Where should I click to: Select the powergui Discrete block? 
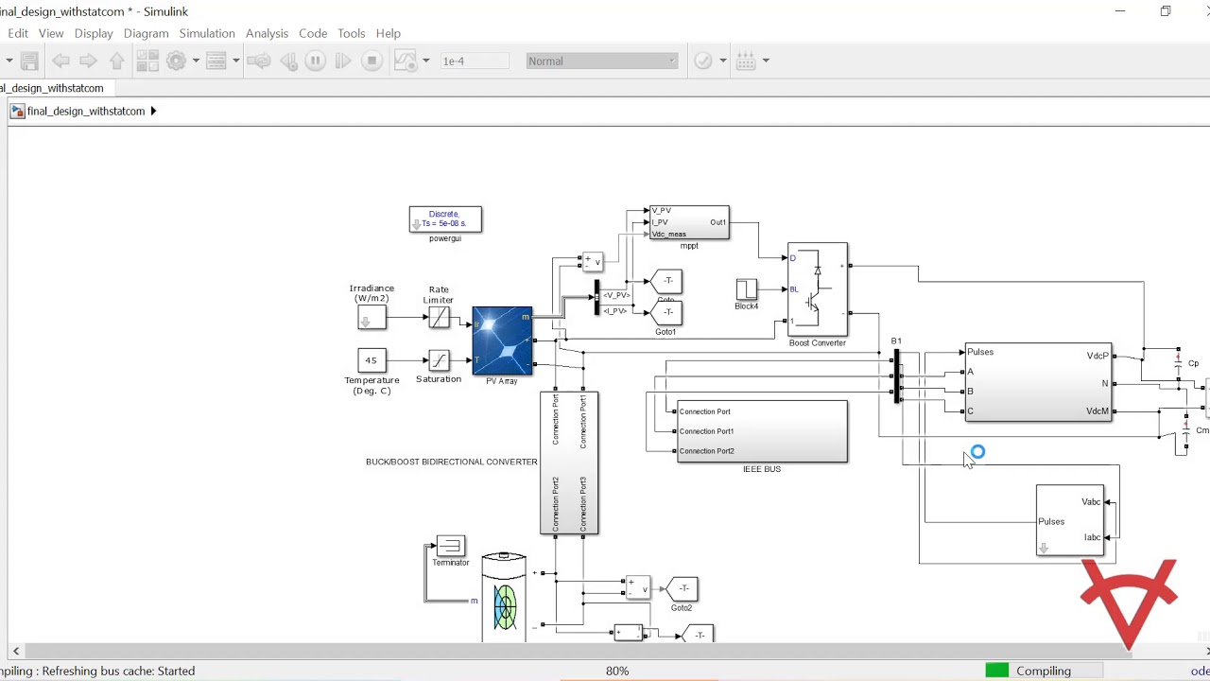(x=445, y=219)
